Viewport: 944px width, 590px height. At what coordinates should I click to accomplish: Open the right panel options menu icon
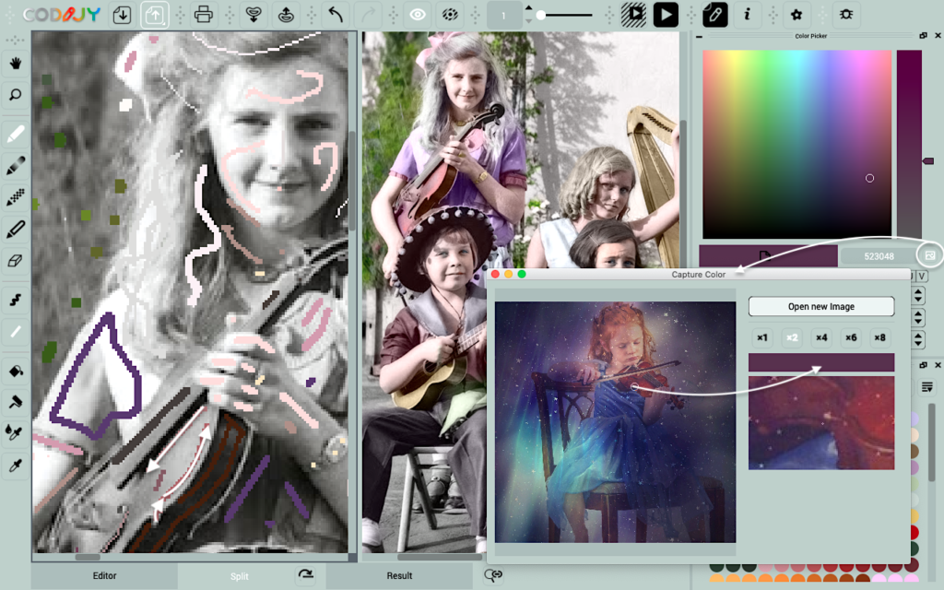pyautogui.click(x=928, y=387)
